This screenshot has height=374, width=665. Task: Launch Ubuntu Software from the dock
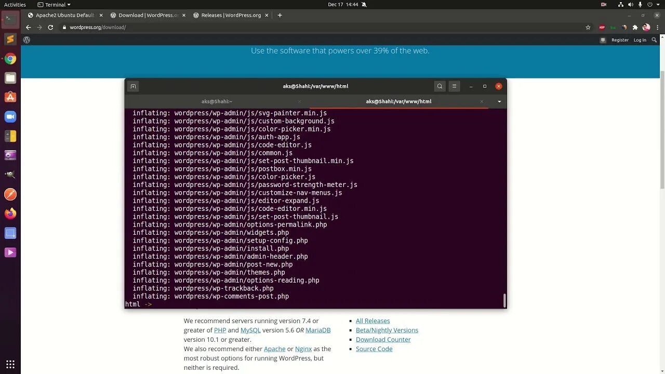(10, 97)
